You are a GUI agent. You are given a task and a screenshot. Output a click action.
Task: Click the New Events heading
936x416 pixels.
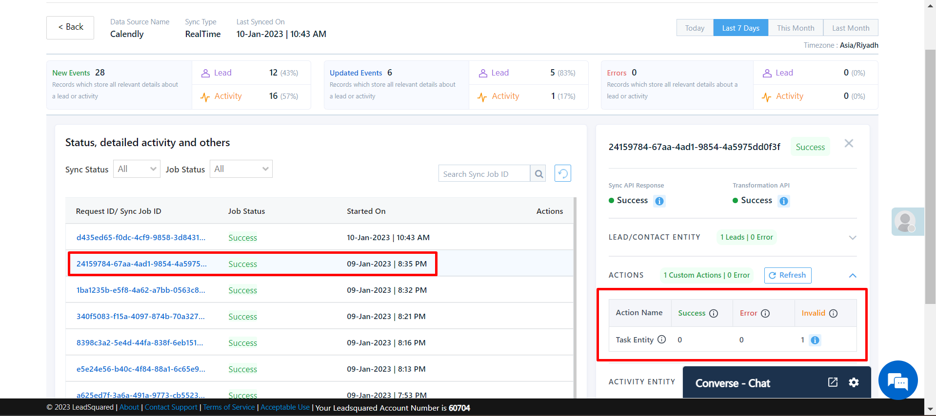pyautogui.click(x=71, y=73)
